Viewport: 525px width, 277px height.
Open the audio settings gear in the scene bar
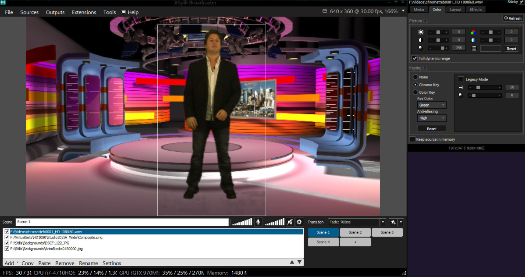[x=299, y=222]
